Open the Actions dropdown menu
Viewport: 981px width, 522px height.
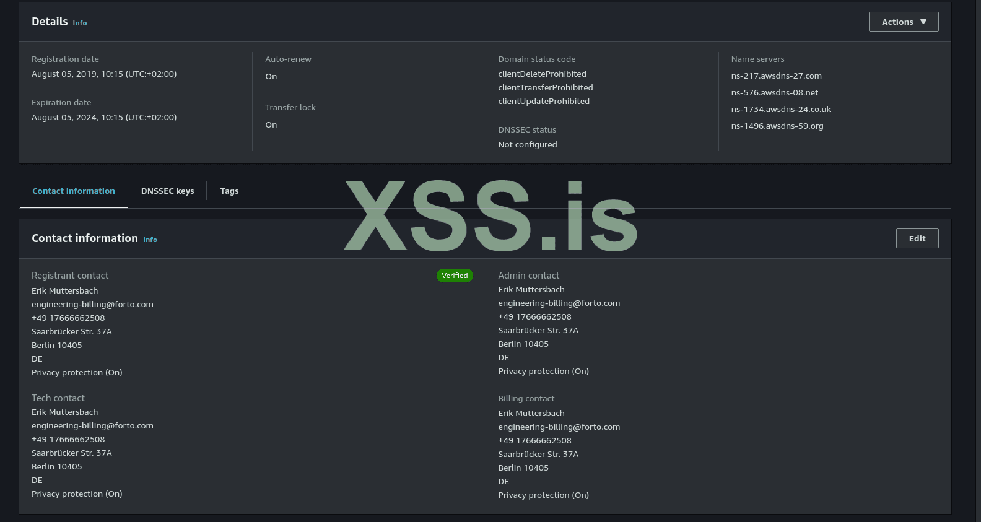(903, 22)
